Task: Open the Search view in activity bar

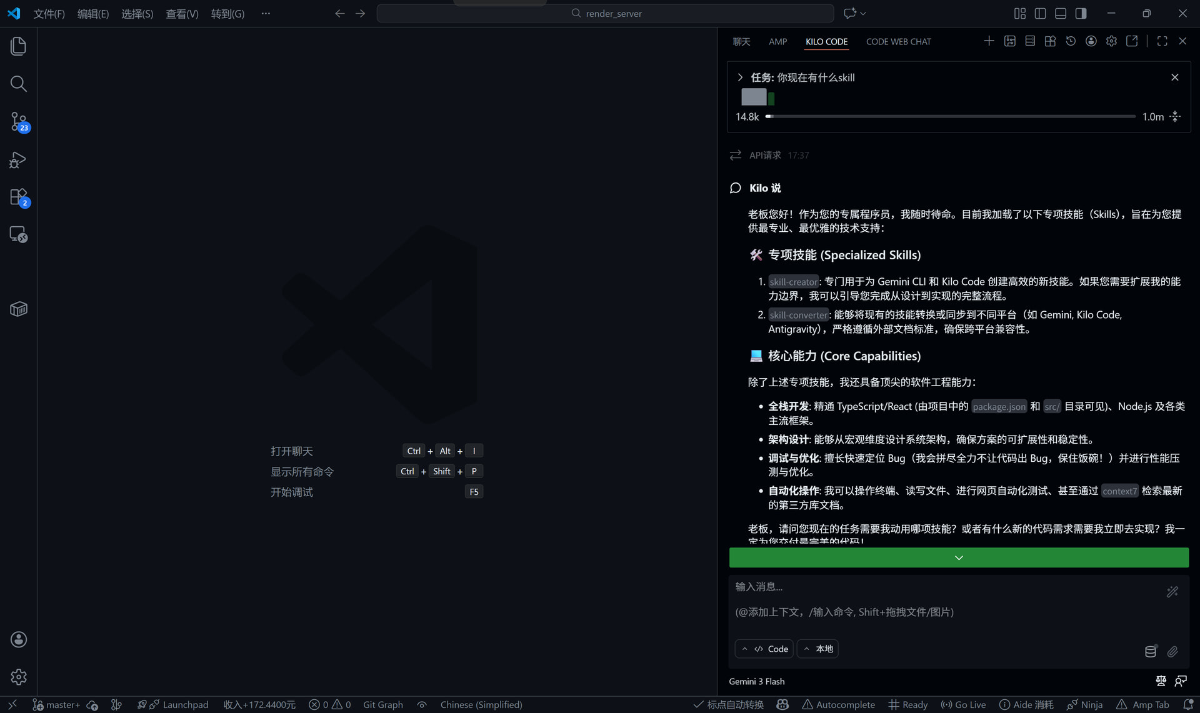Action: [x=18, y=84]
